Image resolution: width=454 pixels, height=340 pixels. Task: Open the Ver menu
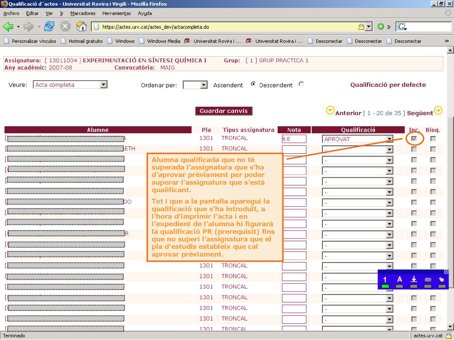coord(49,13)
